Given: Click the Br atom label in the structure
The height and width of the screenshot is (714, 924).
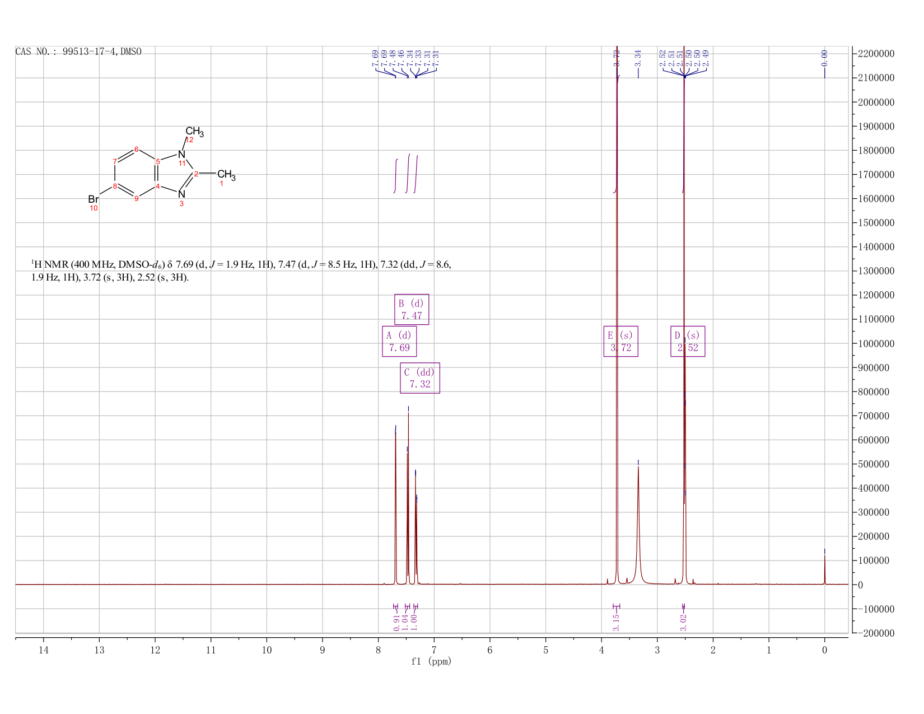Looking at the screenshot, I should pyautogui.click(x=94, y=199).
